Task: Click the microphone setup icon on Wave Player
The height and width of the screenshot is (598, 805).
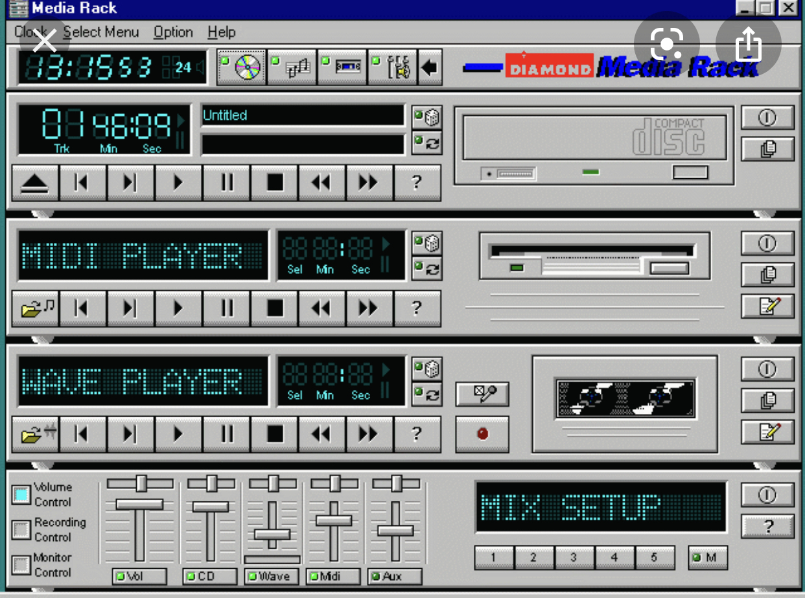Action: [x=482, y=394]
